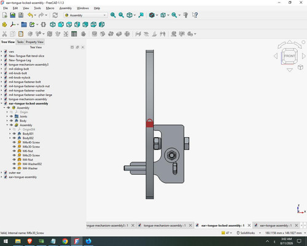Click the last standard view cube icon

point(102,25)
